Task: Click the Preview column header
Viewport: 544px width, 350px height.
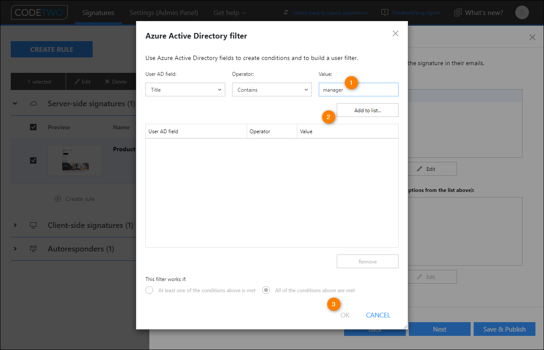Action: tap(59, 127)
